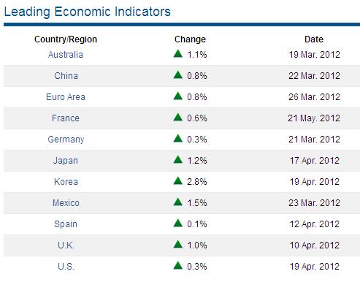This screenshot has width=360, height=282.
Task: Select the Euro Area link
Action: point(66,97)
